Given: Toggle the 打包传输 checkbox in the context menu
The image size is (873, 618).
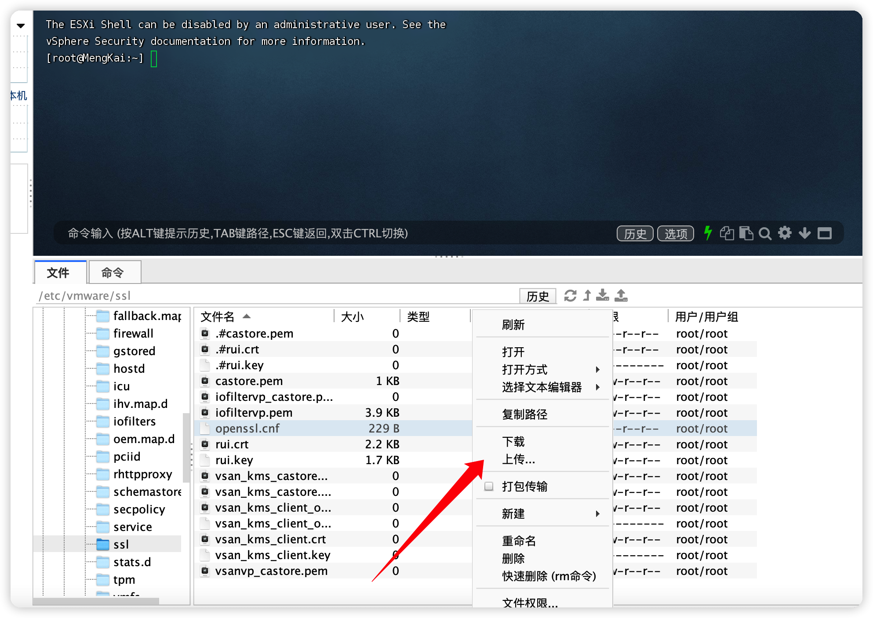Looking at the screenshot, I should coord(488,487).
